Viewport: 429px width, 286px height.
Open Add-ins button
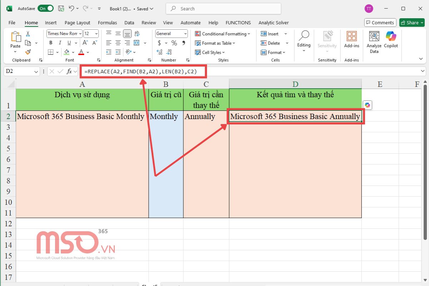coord(352,40)
